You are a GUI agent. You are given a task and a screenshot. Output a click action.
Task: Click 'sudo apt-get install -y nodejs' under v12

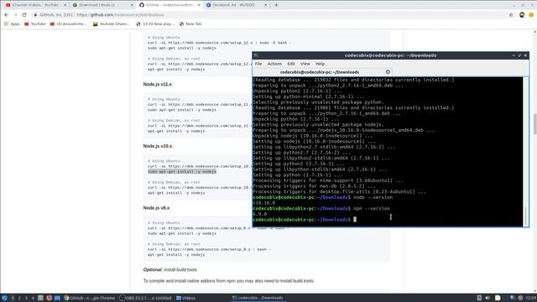tap(181, 49)
